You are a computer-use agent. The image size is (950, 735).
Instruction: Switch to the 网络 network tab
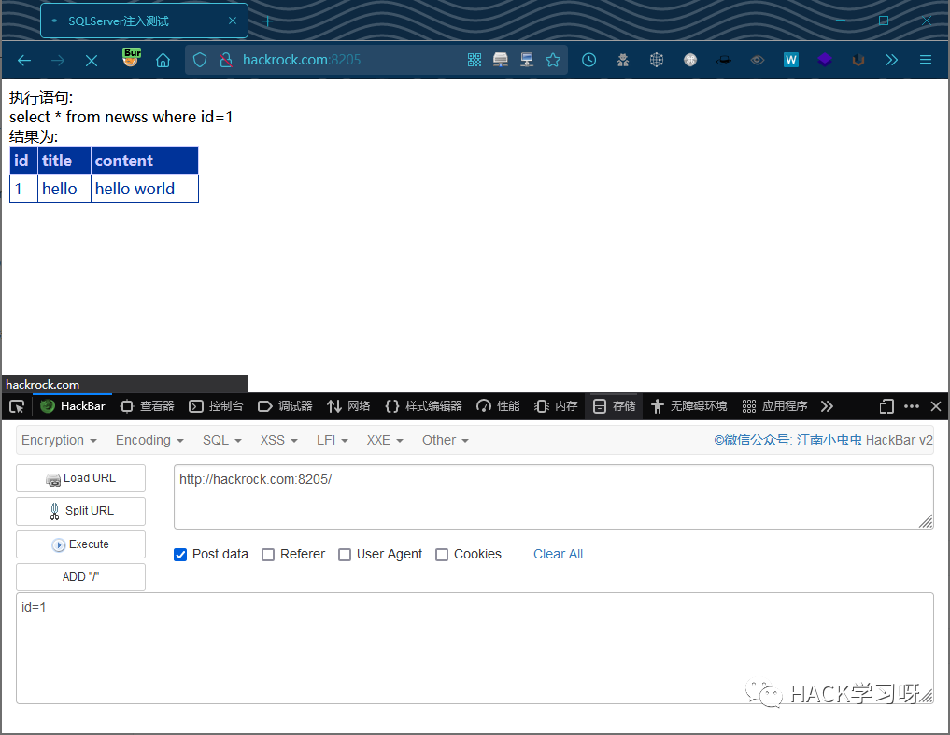coord(348,406)
